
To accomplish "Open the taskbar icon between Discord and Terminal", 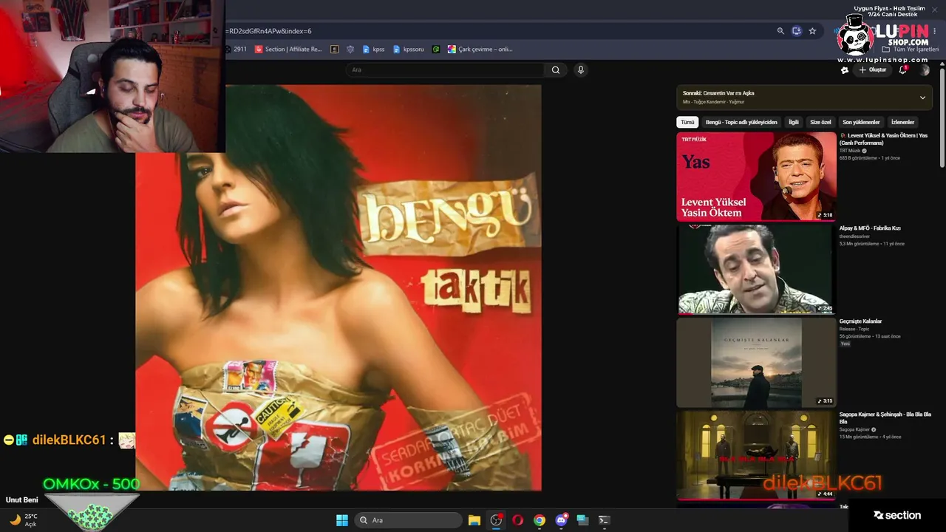I will click(582, 520).
